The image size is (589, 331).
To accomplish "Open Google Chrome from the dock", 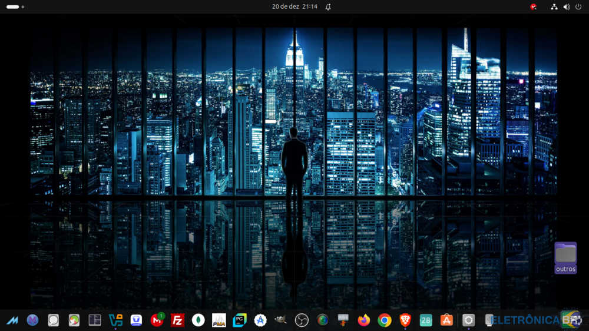I will [x=385, y=320].
